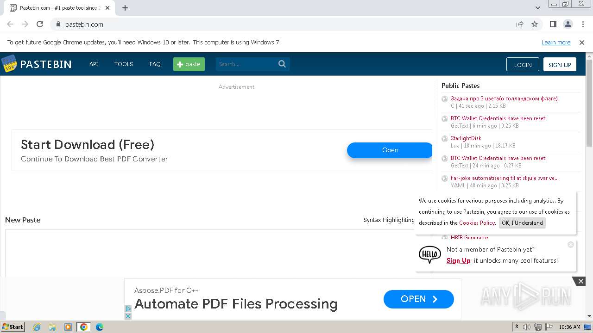Click the page vertical scrollbar thumb
This screenshot has width=593, height=333.
589,103
